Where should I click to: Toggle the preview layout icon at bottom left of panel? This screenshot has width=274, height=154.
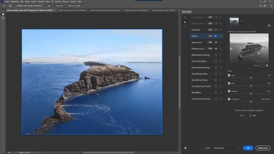point(185,148)
